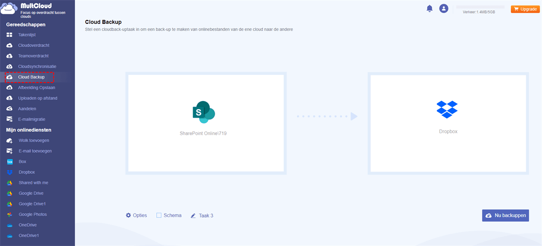
Task: Select the Cloud Backup menu entry
Action: (31, 77)
